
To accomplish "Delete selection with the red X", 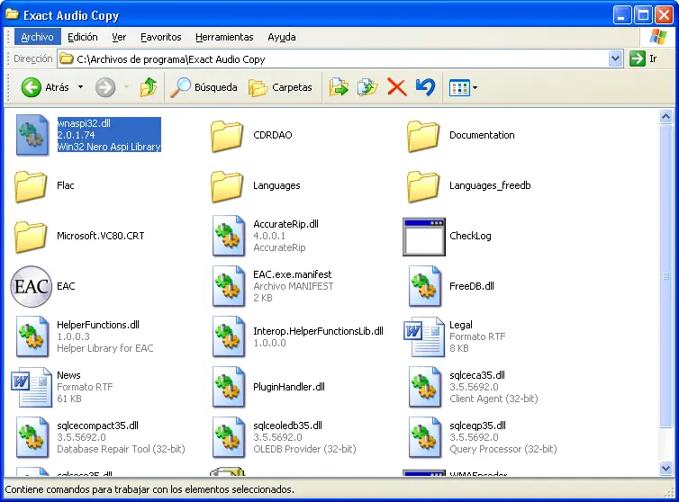I will [396, 87].
